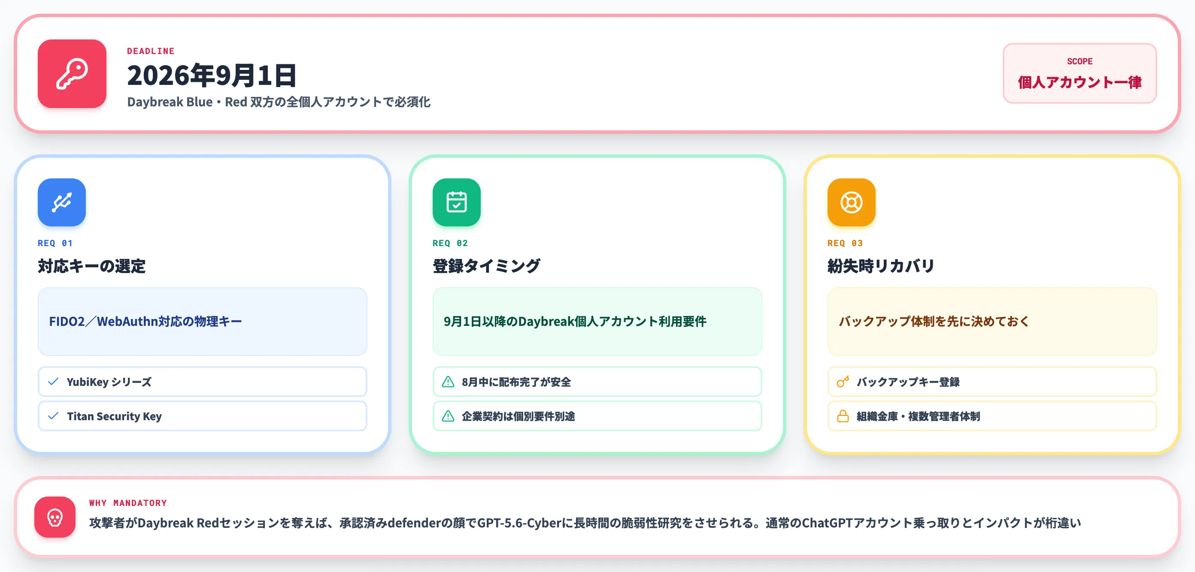Click the blue USB key icon
Screen dimensions: 1195x572
[x=62, y=202]
